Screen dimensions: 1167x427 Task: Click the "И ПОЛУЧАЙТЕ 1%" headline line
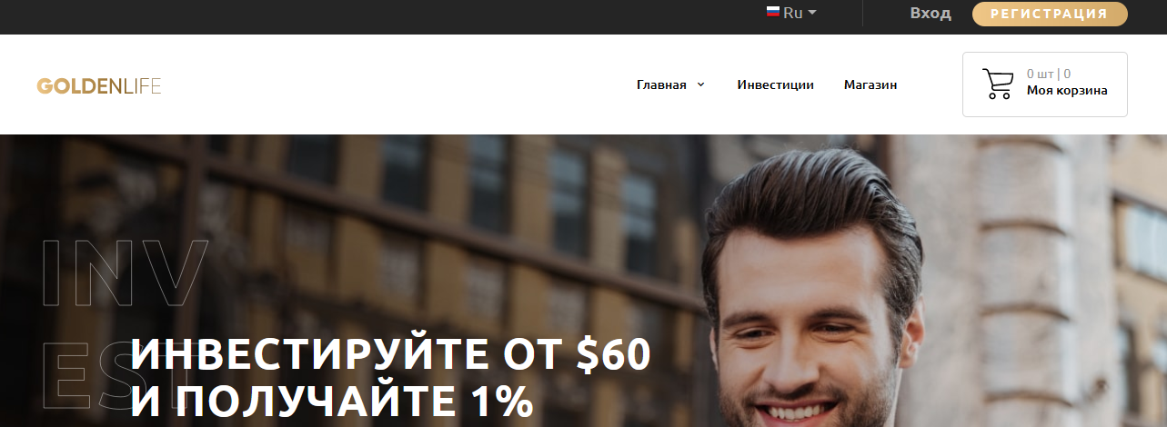[x=332, y=402]
